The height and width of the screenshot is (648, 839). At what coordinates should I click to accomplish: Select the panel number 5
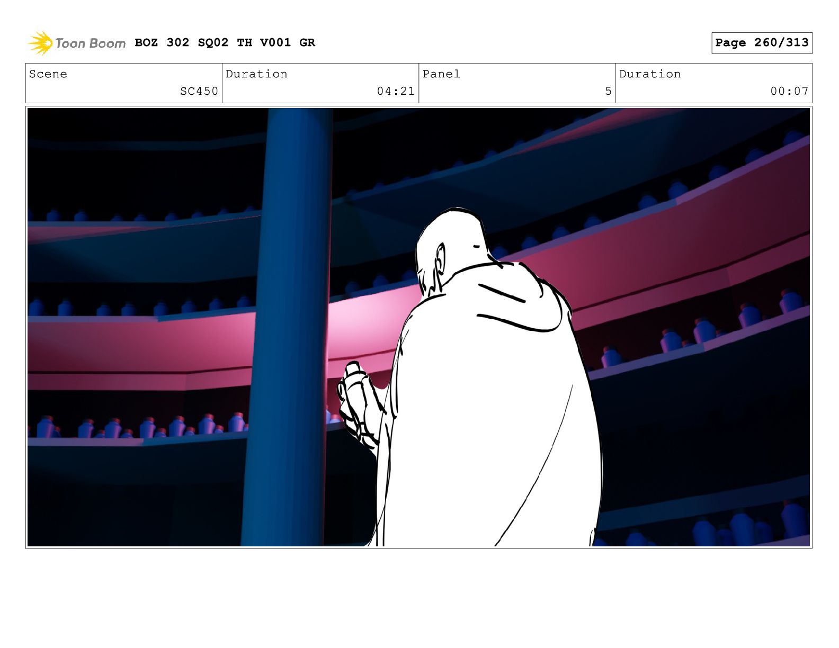(x=608, y=91)
